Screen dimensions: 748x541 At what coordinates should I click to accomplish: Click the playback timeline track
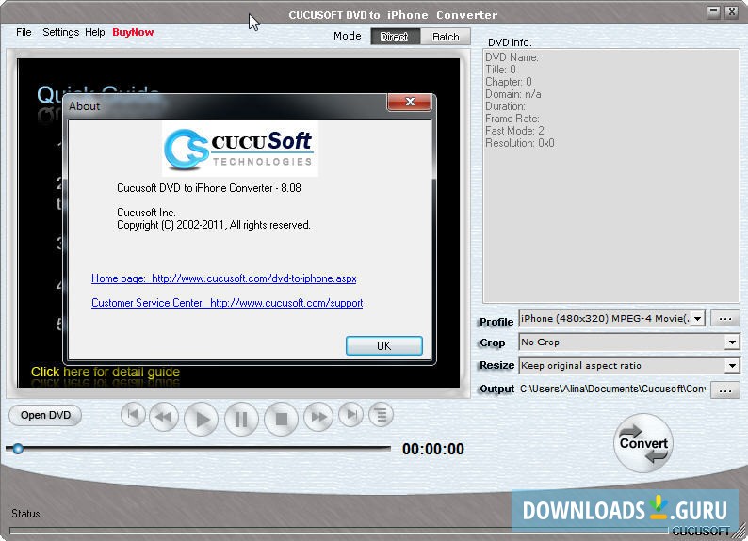(199, 449)
